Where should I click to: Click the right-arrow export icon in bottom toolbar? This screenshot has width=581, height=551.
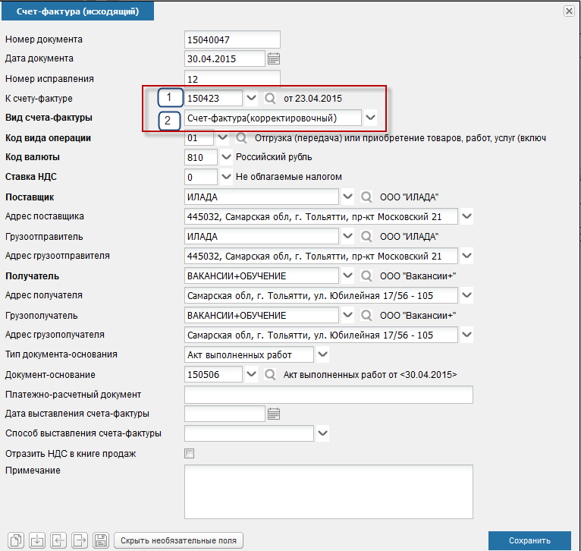[80, 540]
